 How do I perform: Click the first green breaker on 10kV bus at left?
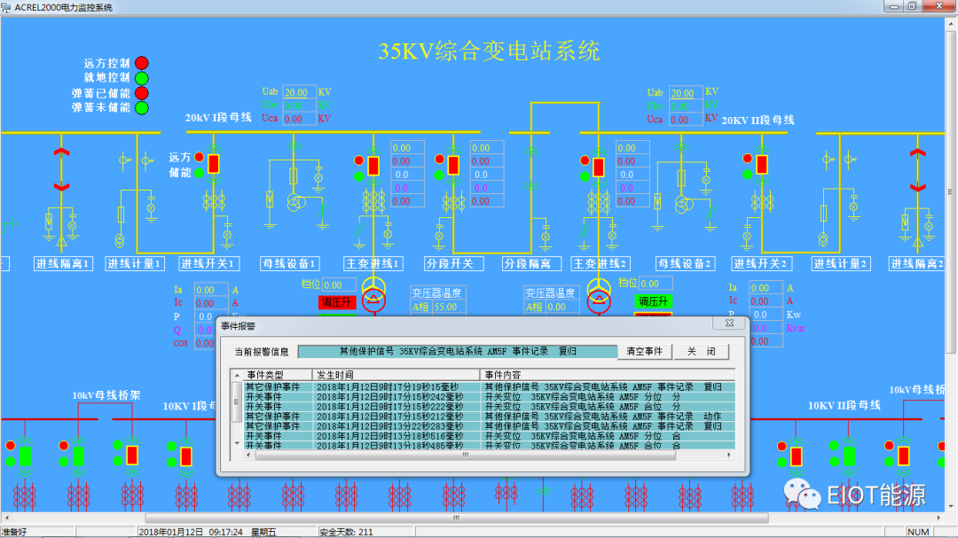(25, 456)
